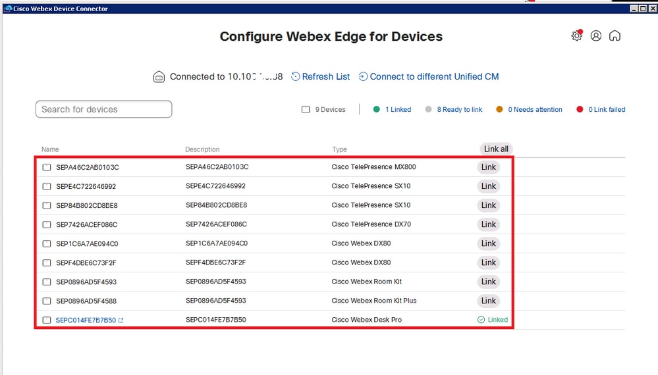This screenshot has width=658, height=375.
Task: Click the red Link failed dot
Action: 580,109
